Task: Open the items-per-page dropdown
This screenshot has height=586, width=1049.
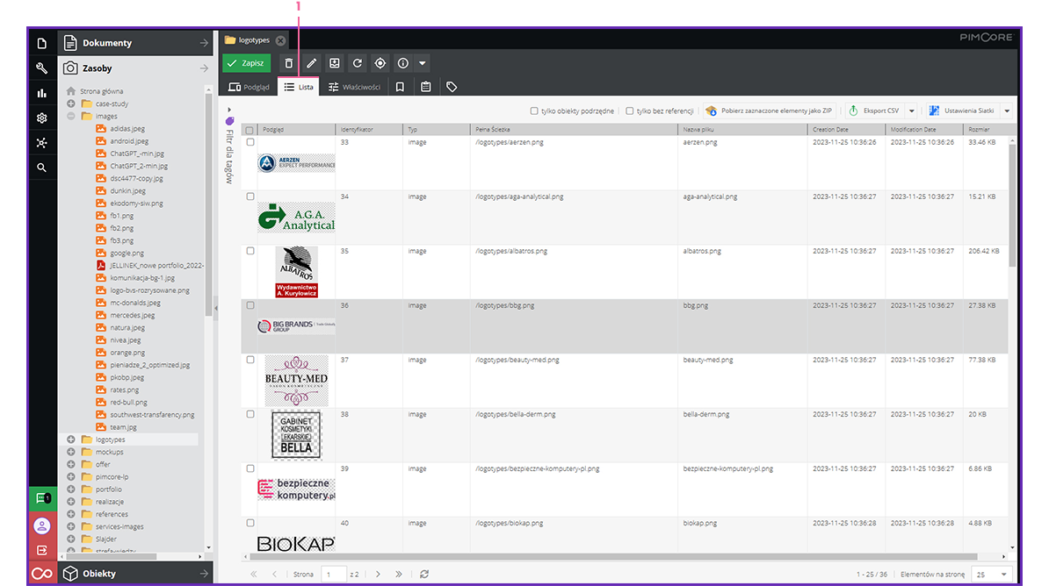Action: click(992, 574)
